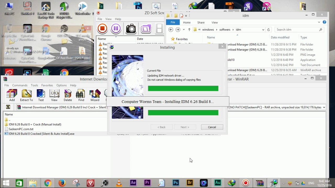This screenshot has width=335, height=188.
Task: Open the WinRAR Help menu
Action: coord(73,85)
